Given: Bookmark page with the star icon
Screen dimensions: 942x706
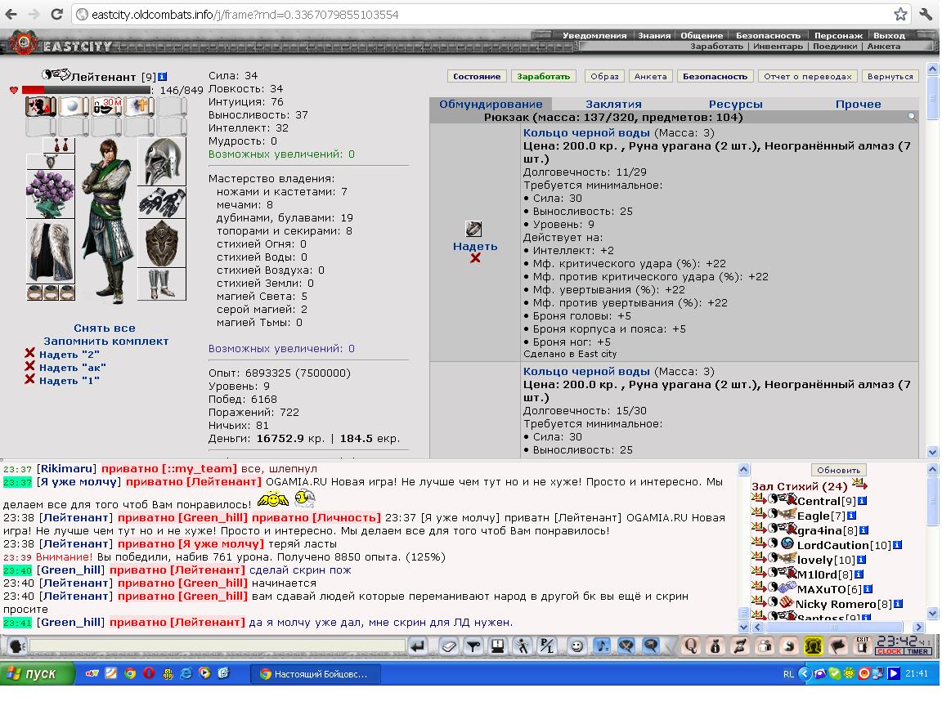Looking at the screenshot, I should (900, 15).
